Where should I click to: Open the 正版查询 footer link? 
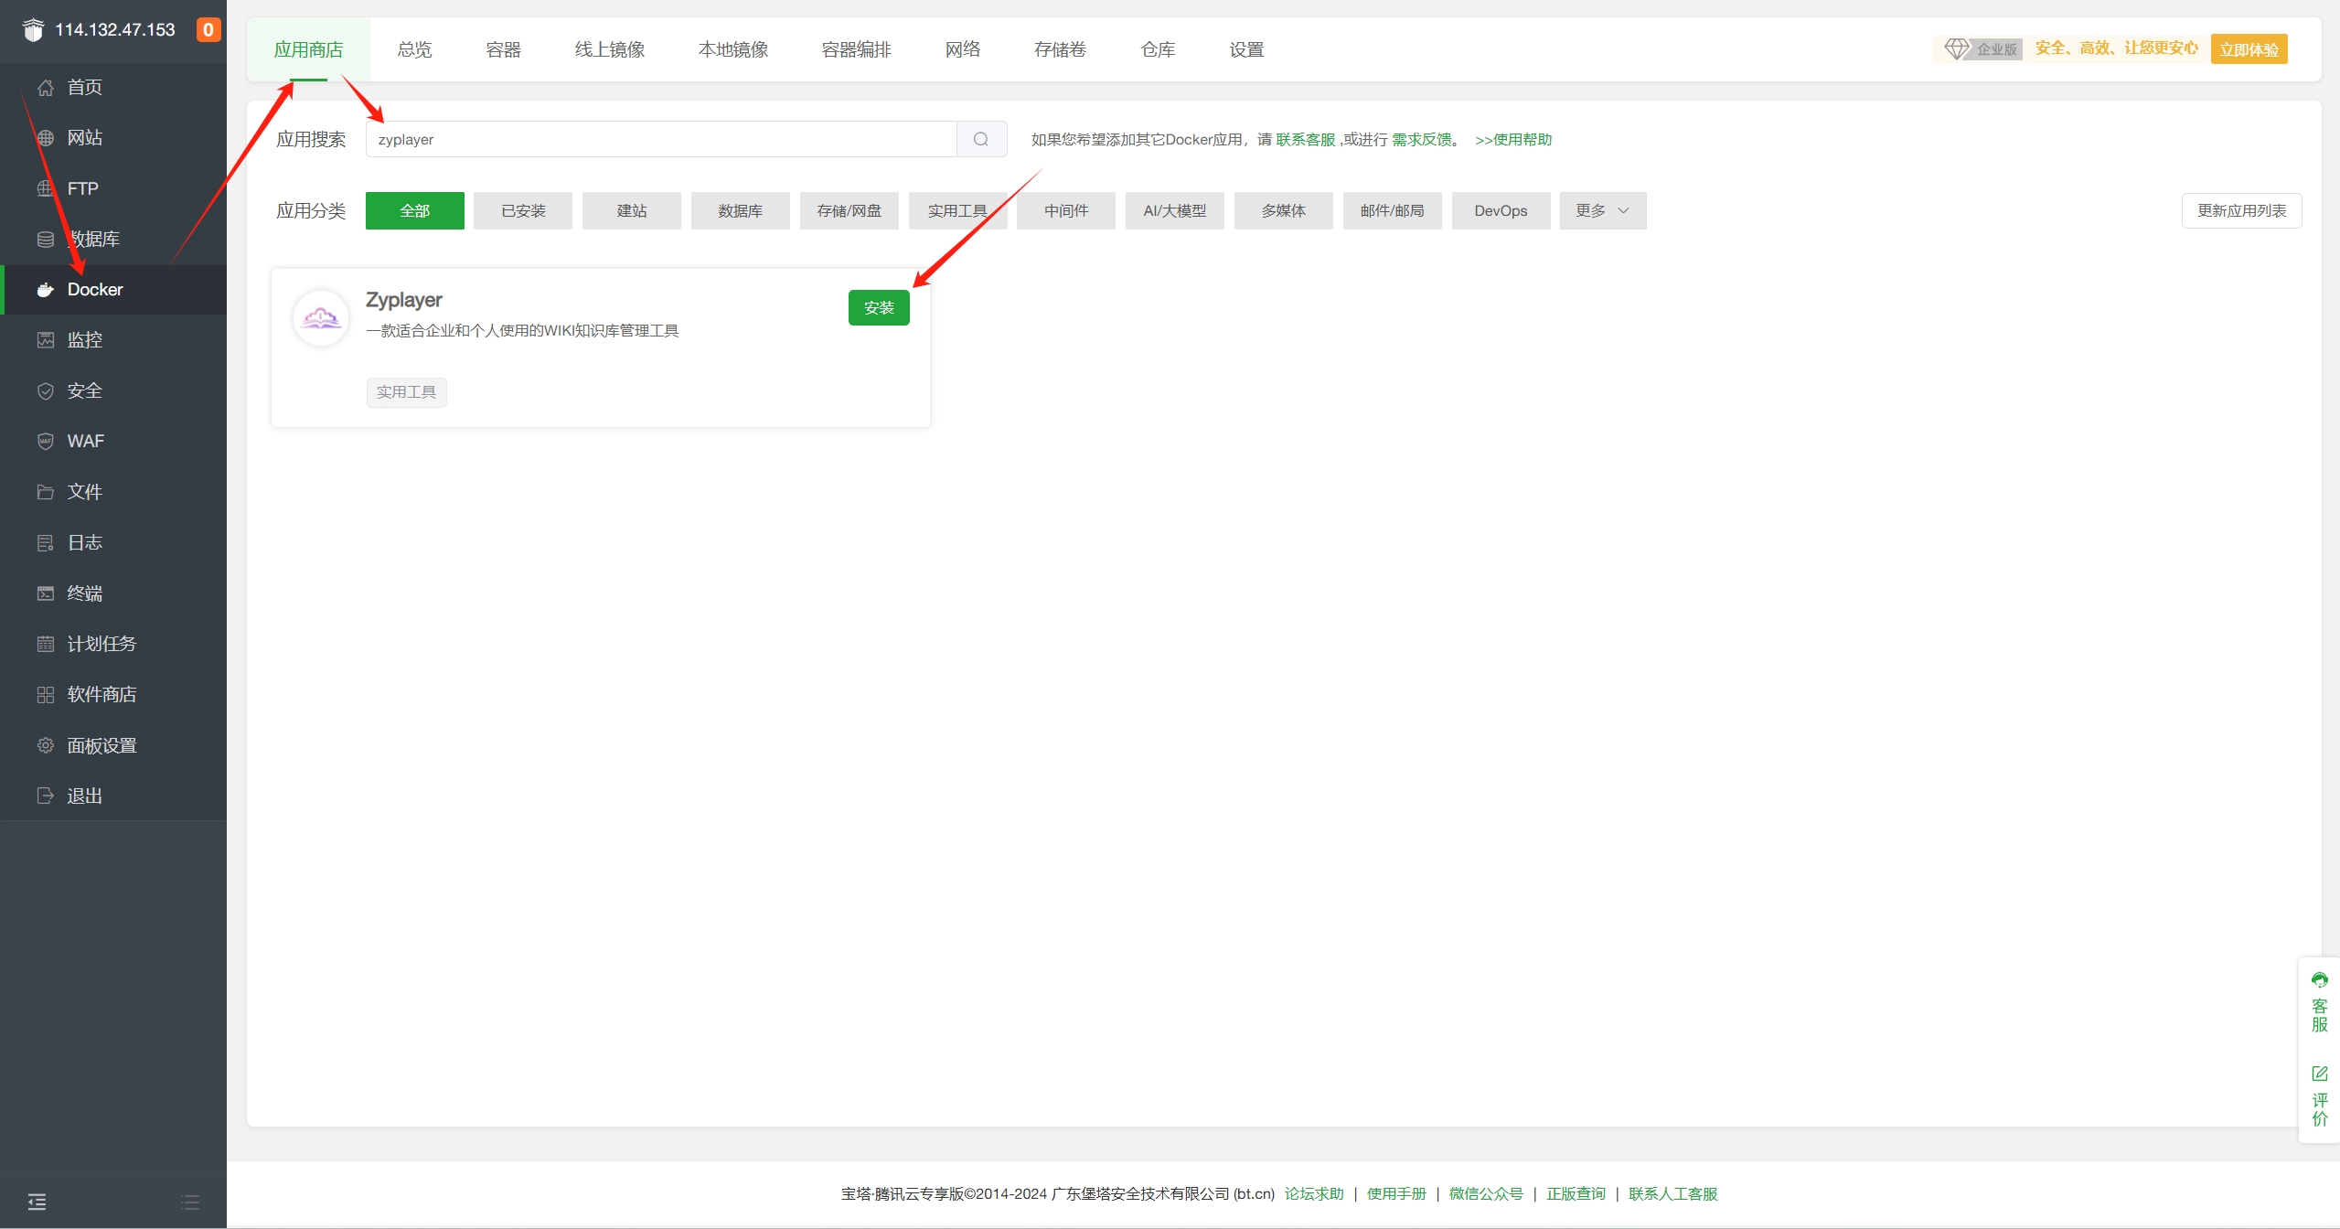tap(1576, 1193)
